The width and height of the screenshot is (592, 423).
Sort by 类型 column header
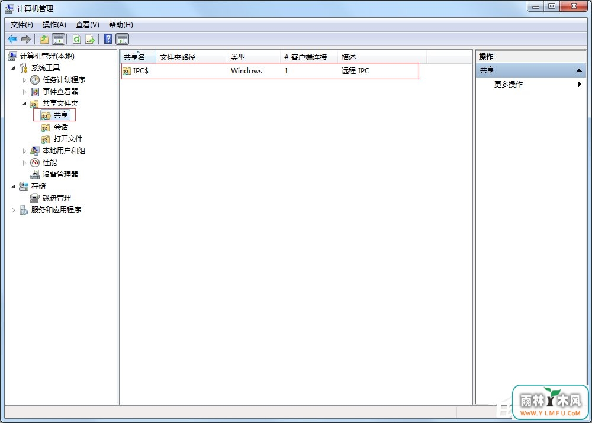(x=253, y=57)
